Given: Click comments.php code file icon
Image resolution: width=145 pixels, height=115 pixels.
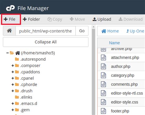Looking at the screenshot, I should click(103, 84).
